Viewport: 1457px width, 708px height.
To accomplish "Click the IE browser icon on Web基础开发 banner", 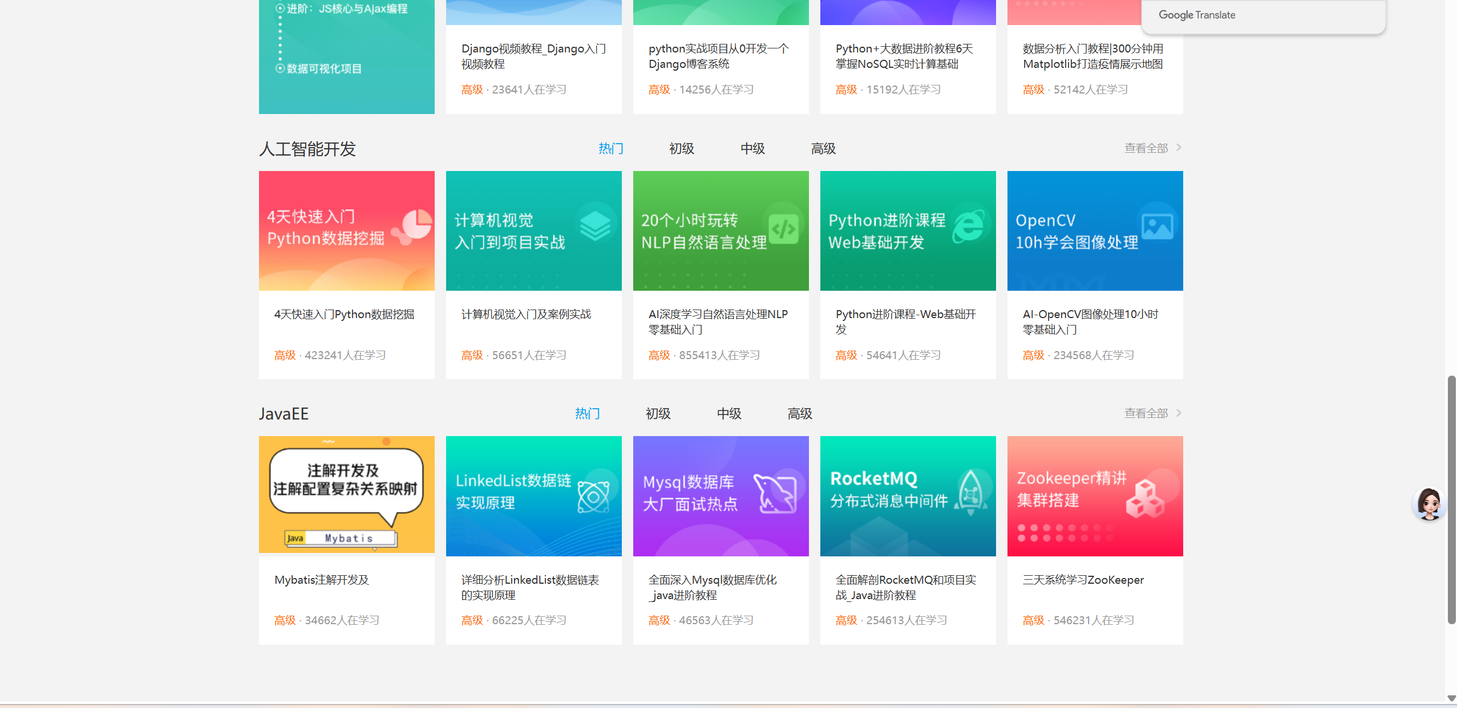I will (x=969, y=225).
